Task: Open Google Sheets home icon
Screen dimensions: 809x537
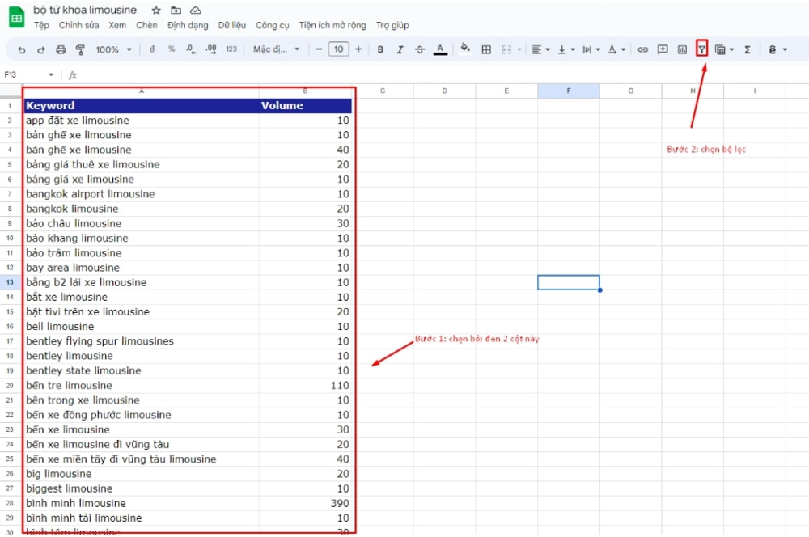Action: tap(16, 17)
